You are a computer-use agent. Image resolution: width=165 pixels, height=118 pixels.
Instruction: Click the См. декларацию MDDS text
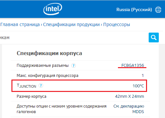click(x=129, y=109)
